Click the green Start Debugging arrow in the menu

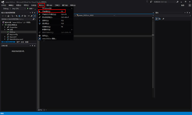click(40, 11)
